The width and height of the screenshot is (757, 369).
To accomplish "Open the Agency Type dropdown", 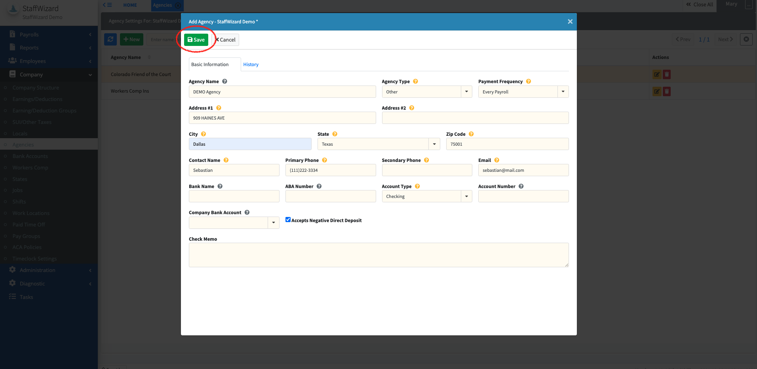I will [466, 92].
